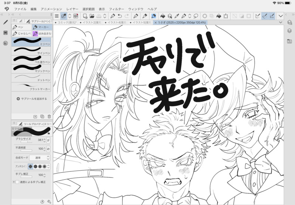Choose the サインペン brush
The width and height of the screenshot is (295, 205).
tap(31, 51)
